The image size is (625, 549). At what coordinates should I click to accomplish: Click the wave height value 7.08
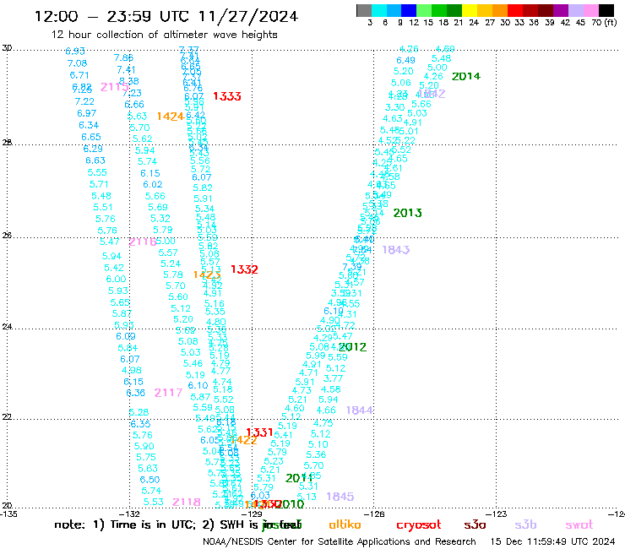click(77, 63)
